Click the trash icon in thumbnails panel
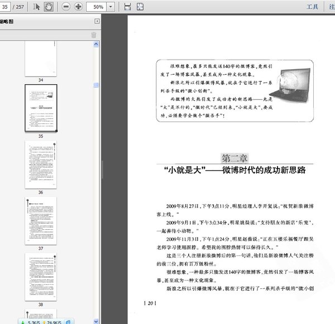This screenshot has height=324, width=335. point(94,35)
